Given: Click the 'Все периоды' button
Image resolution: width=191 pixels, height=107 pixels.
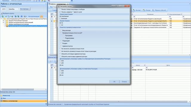Looking at the screenshot, I should pos(25,9).
